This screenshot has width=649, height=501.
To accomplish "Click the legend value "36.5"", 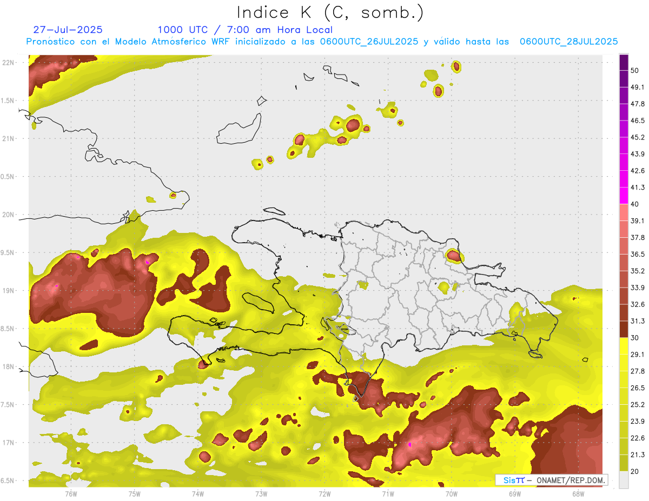I will coord(638,254).
